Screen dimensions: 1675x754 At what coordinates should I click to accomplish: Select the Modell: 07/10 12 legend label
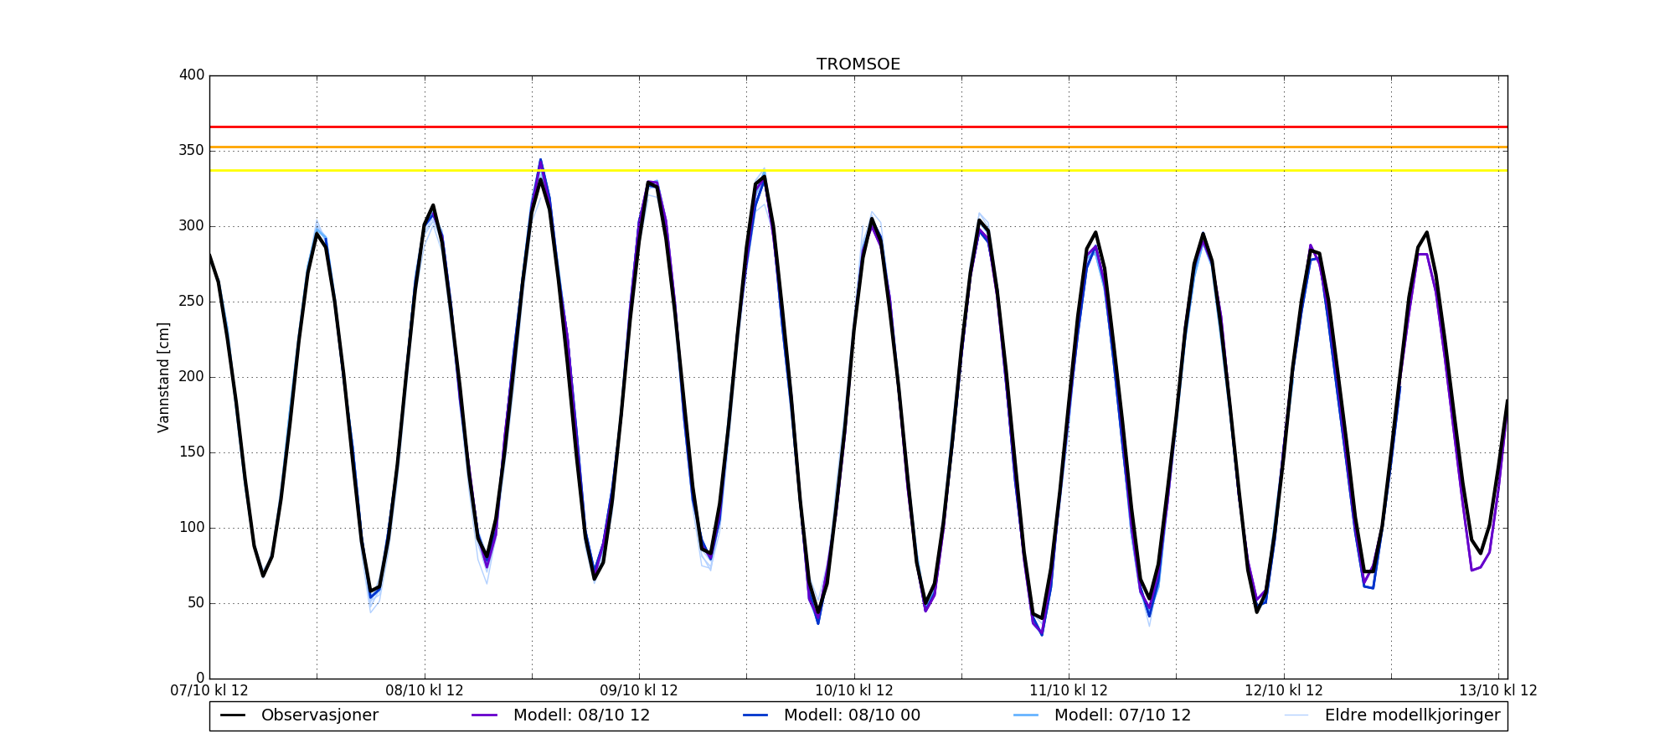tap(1122, 715)
